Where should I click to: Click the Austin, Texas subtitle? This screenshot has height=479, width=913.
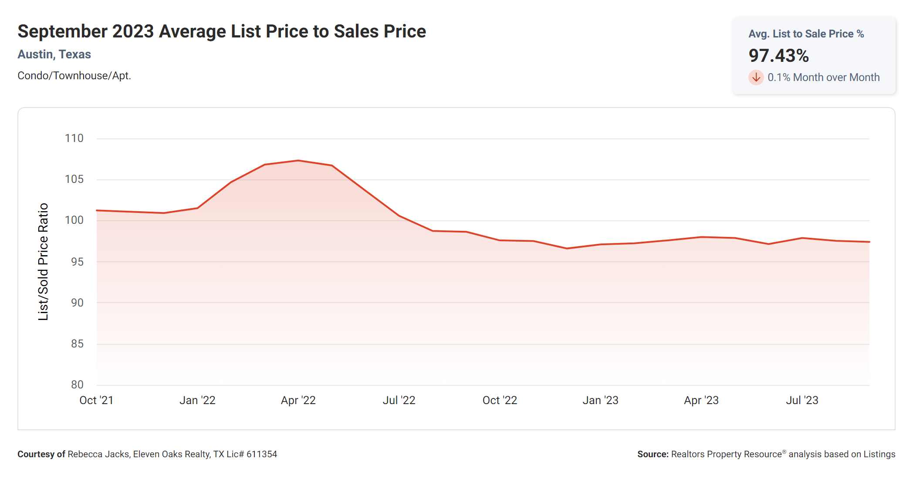[x=54, y=54]
